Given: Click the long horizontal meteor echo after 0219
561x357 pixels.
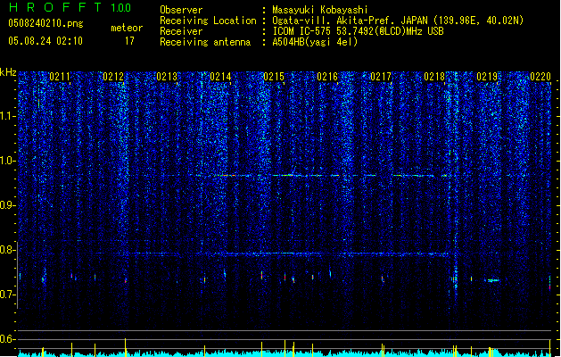Looking at the screenshot, I should coord(492,280).
